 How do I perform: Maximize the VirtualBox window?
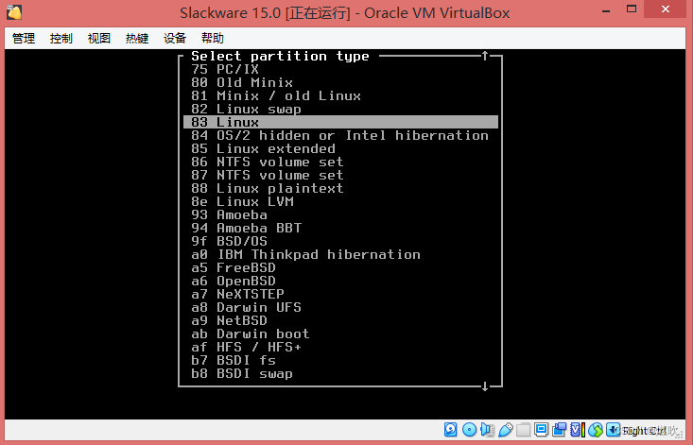click(632, 9)
